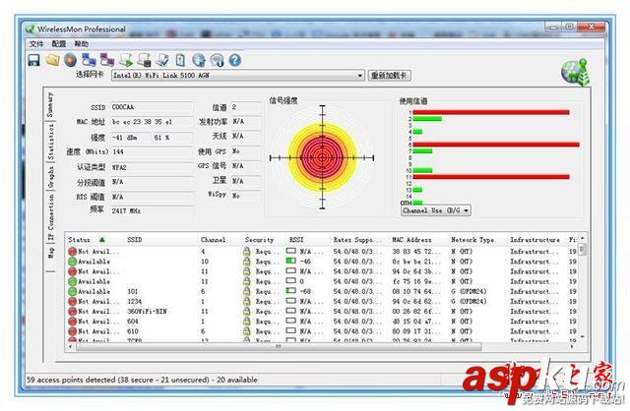Select the MAC cell starting 08 10 74 64

[416, 291]
